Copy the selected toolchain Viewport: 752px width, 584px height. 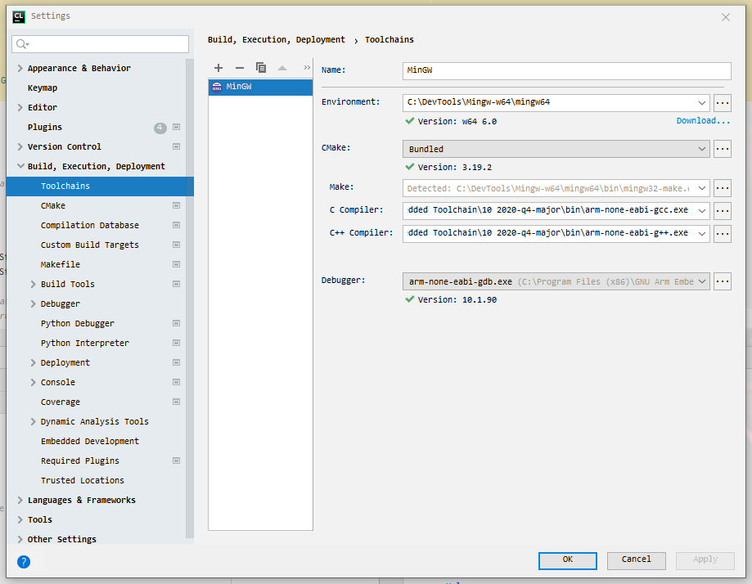(261, 68)
